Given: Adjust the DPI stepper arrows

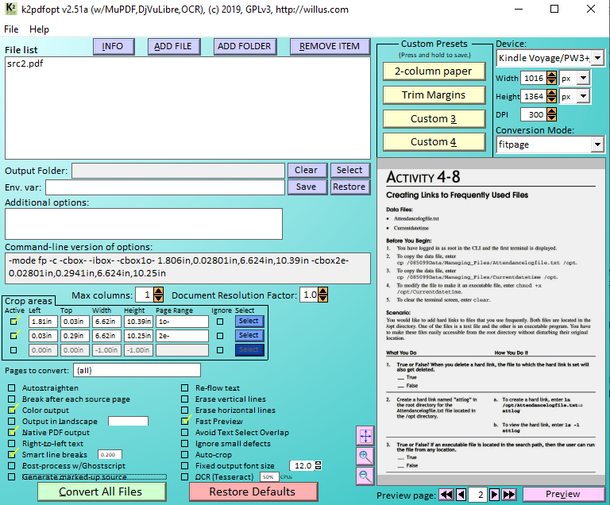Looking at the screenshot, I should pos(551,114).
